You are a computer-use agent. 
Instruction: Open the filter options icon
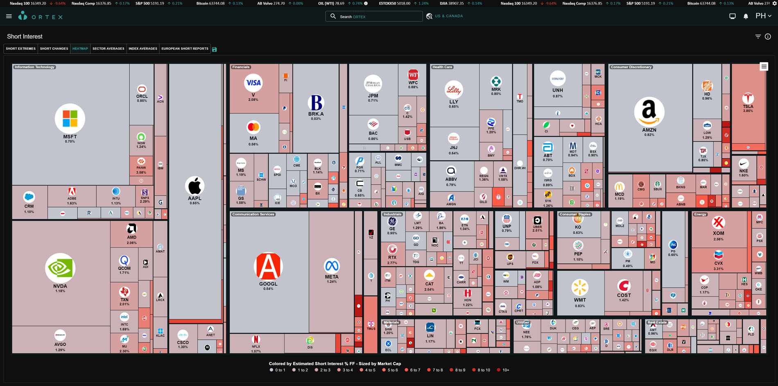pyautogui.click(x=758, y=36)
